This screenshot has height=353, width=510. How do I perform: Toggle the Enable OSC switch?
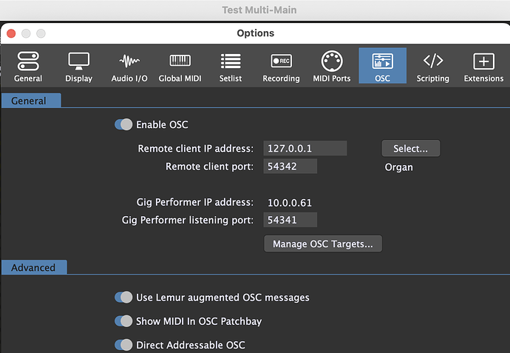click(x=123, y=124)
